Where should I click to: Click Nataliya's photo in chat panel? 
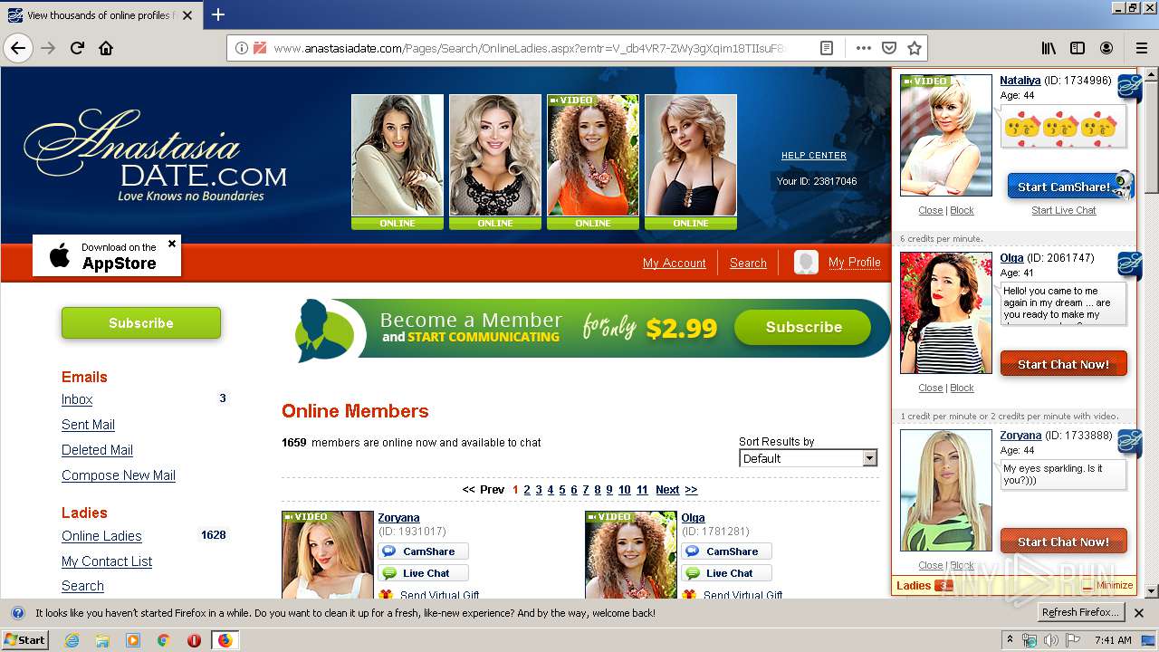point(946,135)
